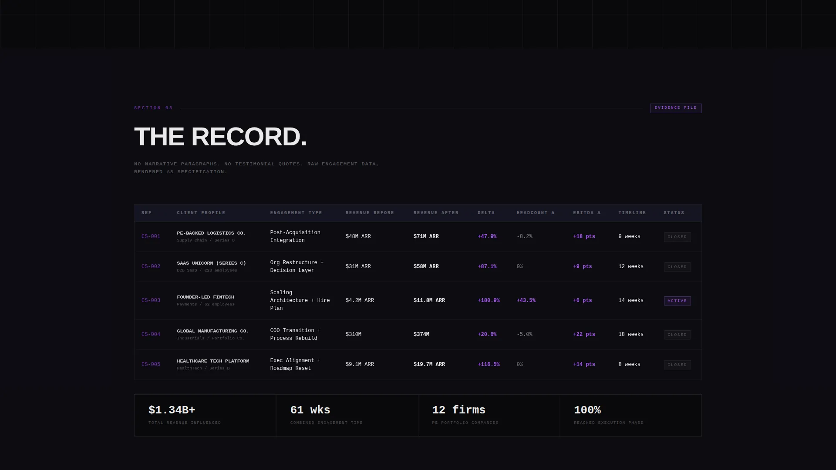Sort by REVENUE AFTER column header

[436, 213]
